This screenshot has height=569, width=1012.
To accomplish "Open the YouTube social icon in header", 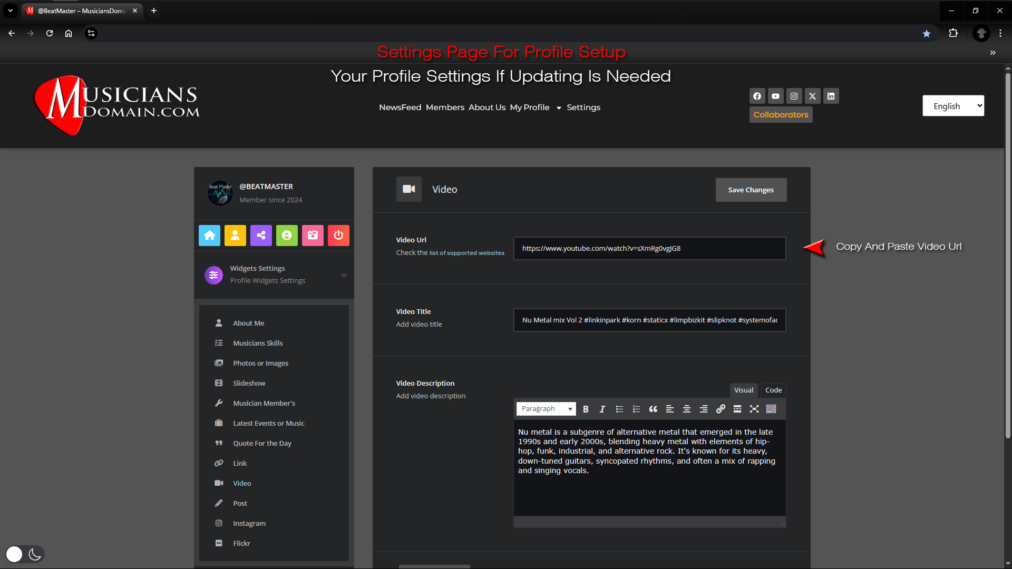I will pyautogui.click(x=775, y=96).
